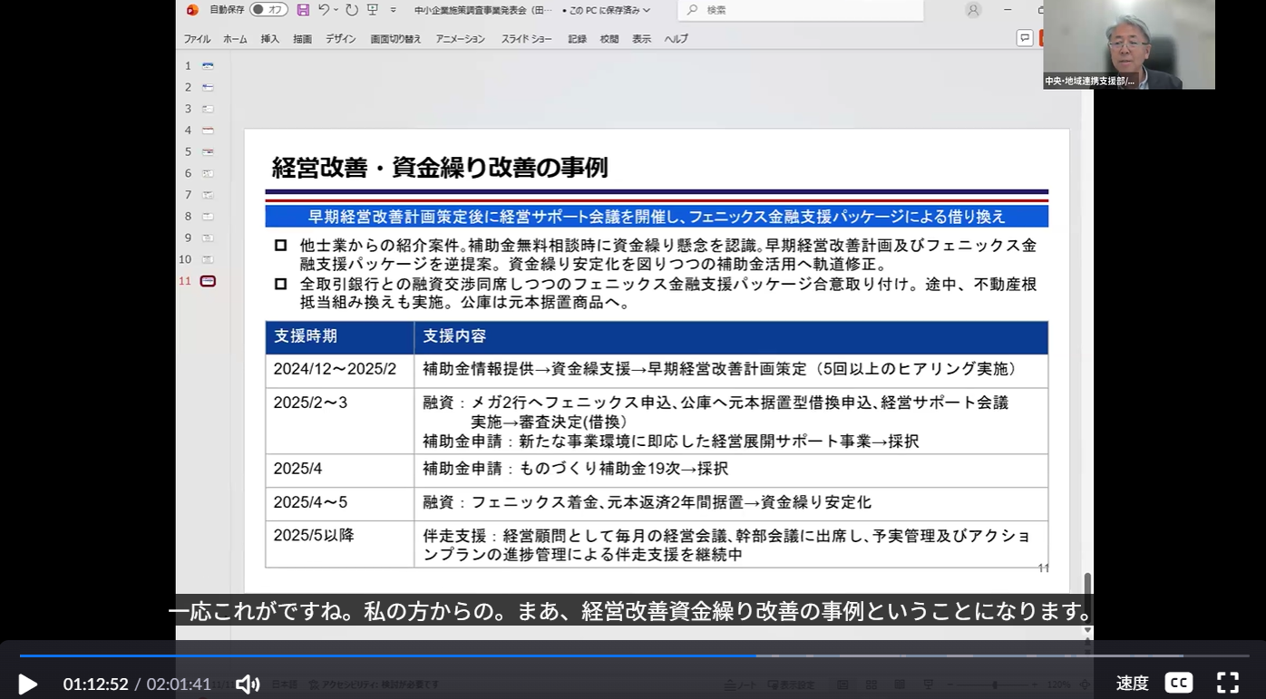Image resolution: width=1266 pixels, height=699 pixels.
Task: Open the 速度 playback speed menu
Action: pyautogui.click(x=1132, y=683)
